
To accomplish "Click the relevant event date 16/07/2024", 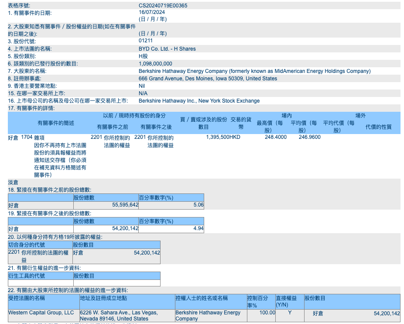I will (151, 12).
